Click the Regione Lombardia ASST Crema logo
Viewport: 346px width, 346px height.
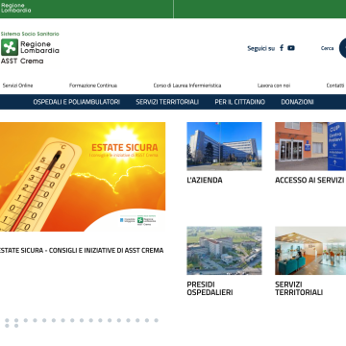coord(30,48)
